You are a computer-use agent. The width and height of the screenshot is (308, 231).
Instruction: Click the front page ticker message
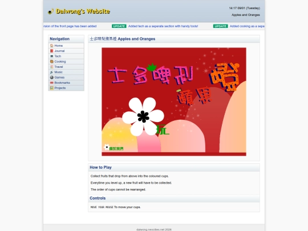point(70,26)
